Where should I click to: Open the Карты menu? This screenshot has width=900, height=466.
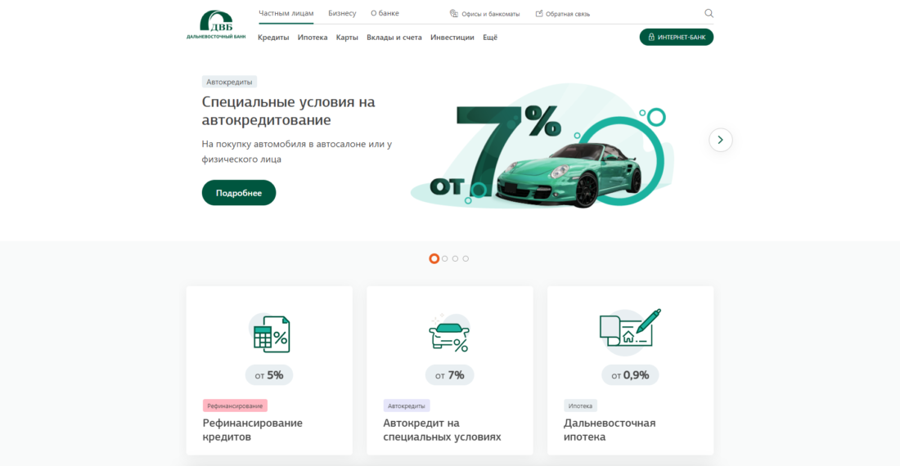pyautogui.click(x=347, y=38)
